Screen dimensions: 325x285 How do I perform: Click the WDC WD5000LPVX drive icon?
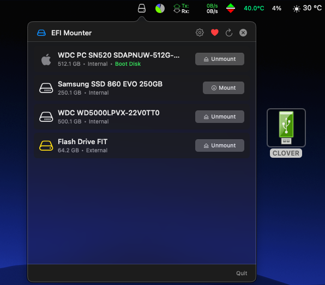(x=46, y=117)
